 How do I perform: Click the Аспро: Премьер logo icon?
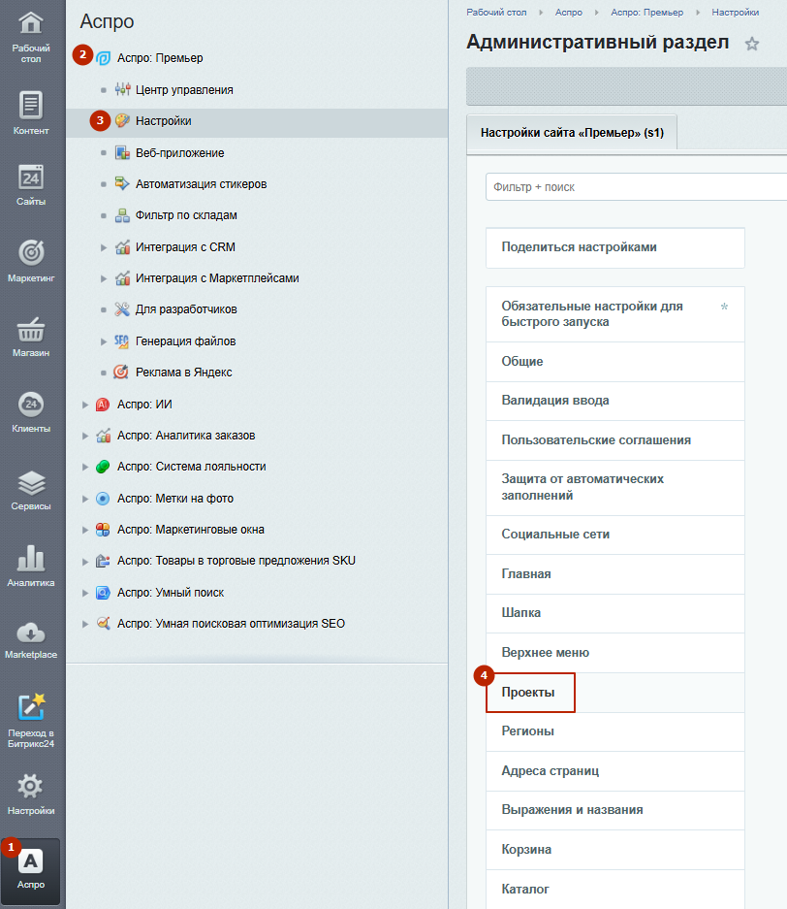pos(103,58)
